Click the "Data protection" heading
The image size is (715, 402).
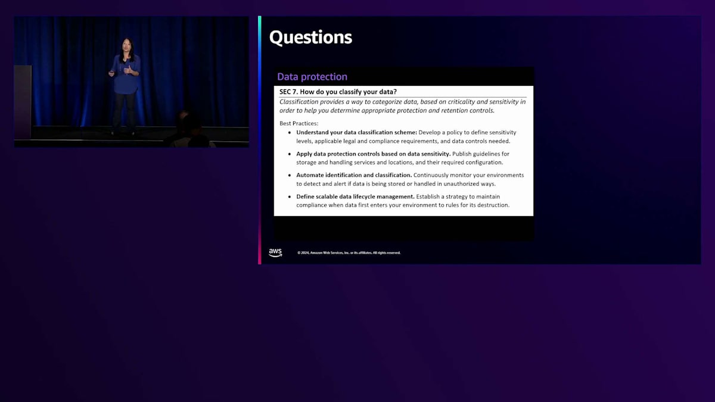click(312, 77)
